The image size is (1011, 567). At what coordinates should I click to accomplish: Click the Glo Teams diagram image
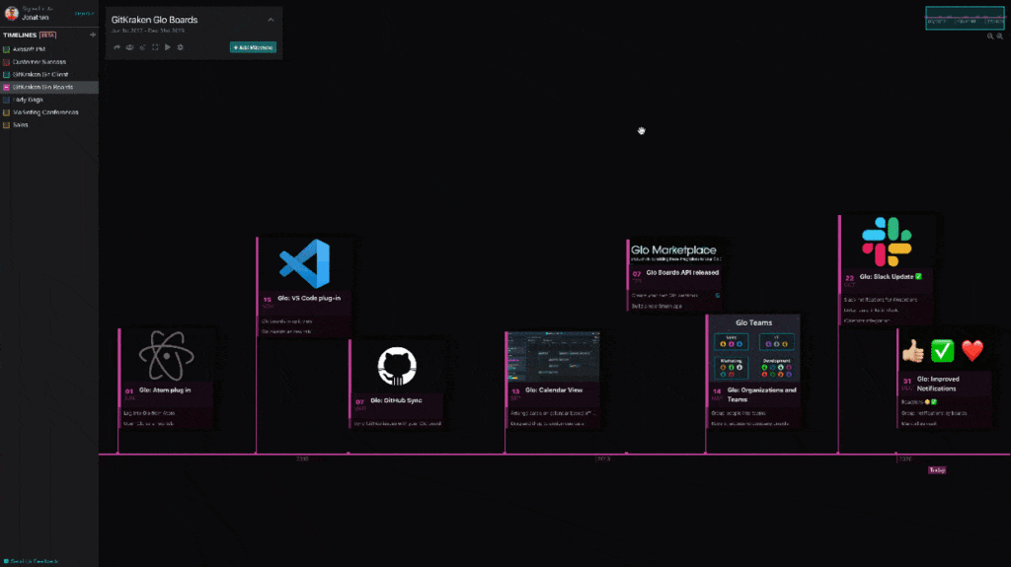pos(753,348)
